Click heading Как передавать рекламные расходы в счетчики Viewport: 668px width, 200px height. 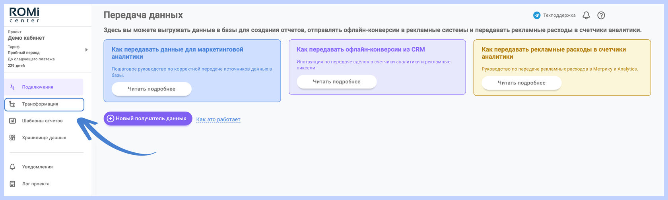(554, 53)
